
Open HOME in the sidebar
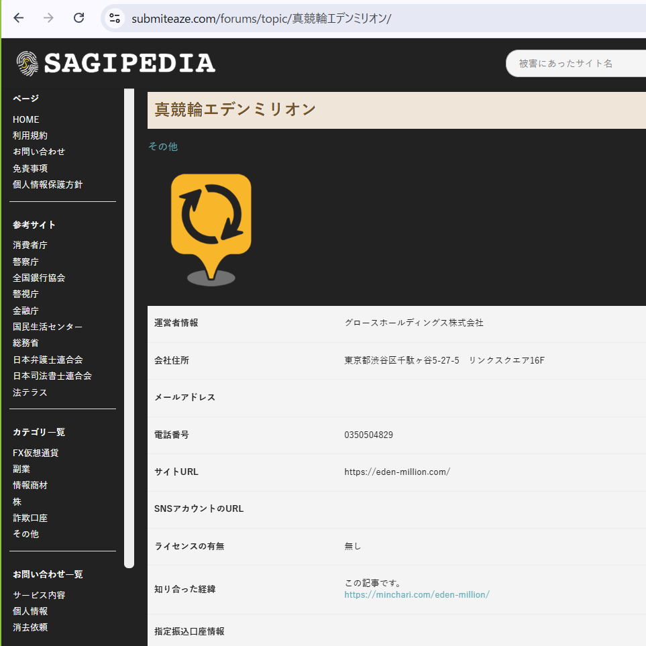[26, 119]
